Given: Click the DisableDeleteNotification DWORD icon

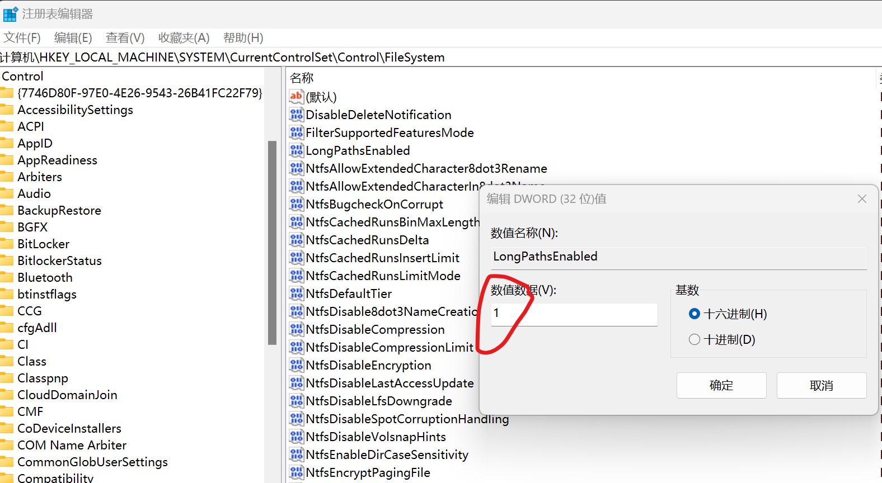Looking at the screenshot, I should point(296,115).
